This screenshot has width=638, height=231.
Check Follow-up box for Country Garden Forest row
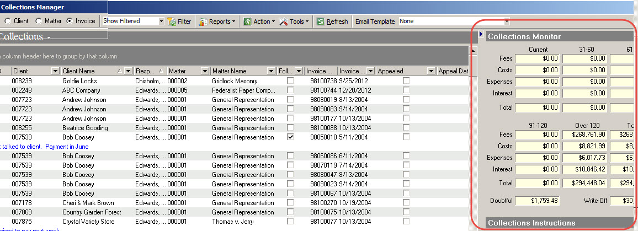[290, 212]
